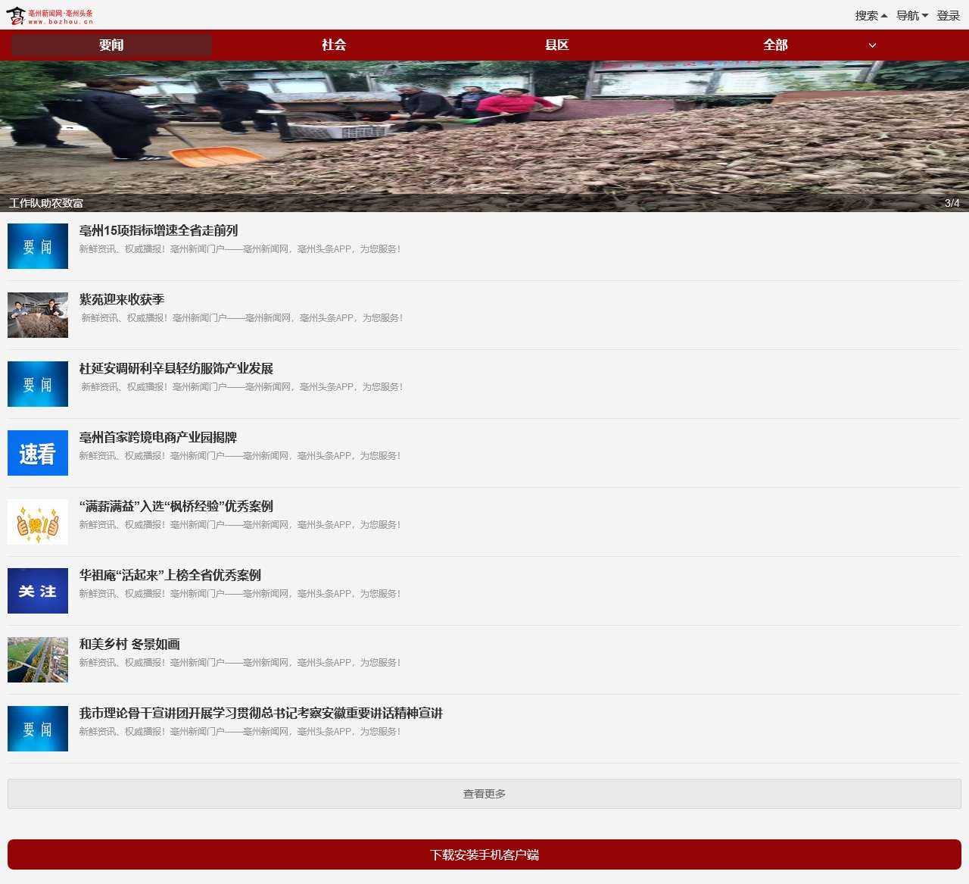This screenshot has width=969, height=884.
Task: Click the dark blue 关注 icon
Action: [x=38, y=591]
